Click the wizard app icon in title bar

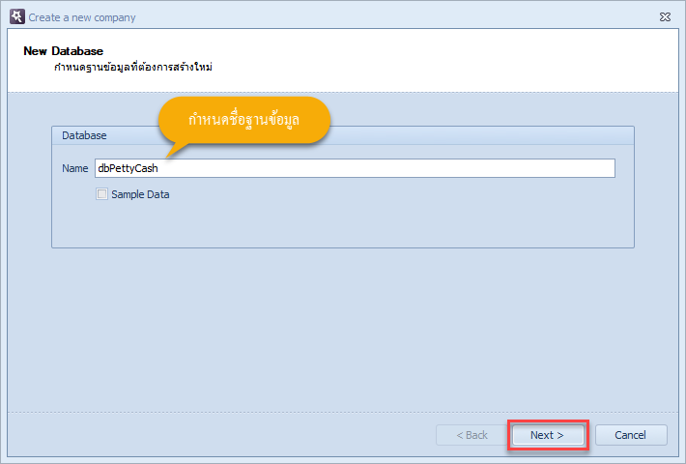tap(17, 16)
